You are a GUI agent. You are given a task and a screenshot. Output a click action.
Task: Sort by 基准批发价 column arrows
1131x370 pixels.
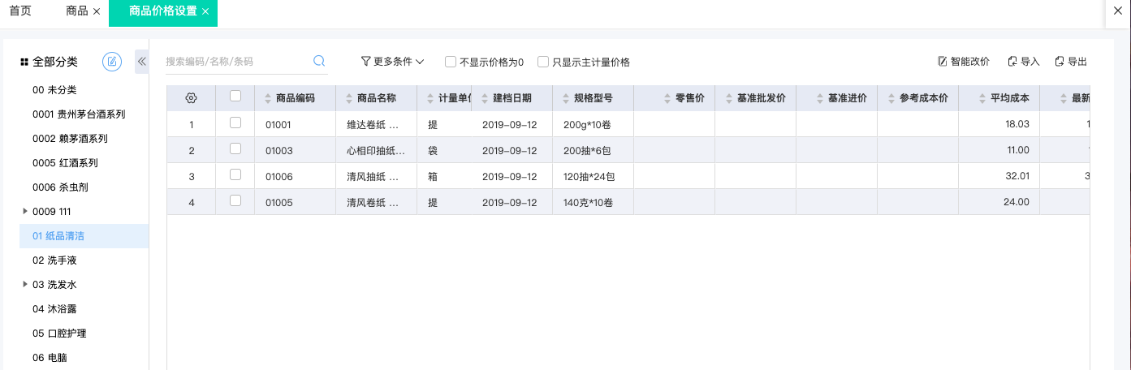tap(730, 99)
